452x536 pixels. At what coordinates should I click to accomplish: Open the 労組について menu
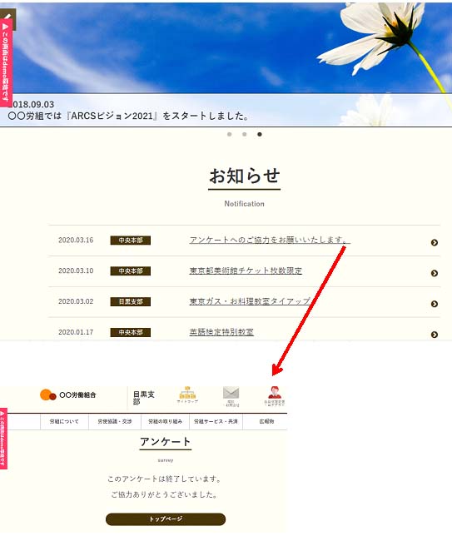coord(64,421)
